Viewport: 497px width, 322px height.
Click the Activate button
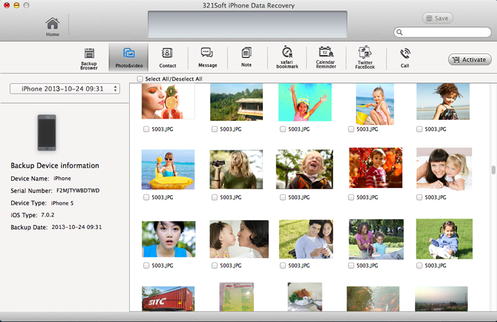pyautogui.click(x=470, y=60)
